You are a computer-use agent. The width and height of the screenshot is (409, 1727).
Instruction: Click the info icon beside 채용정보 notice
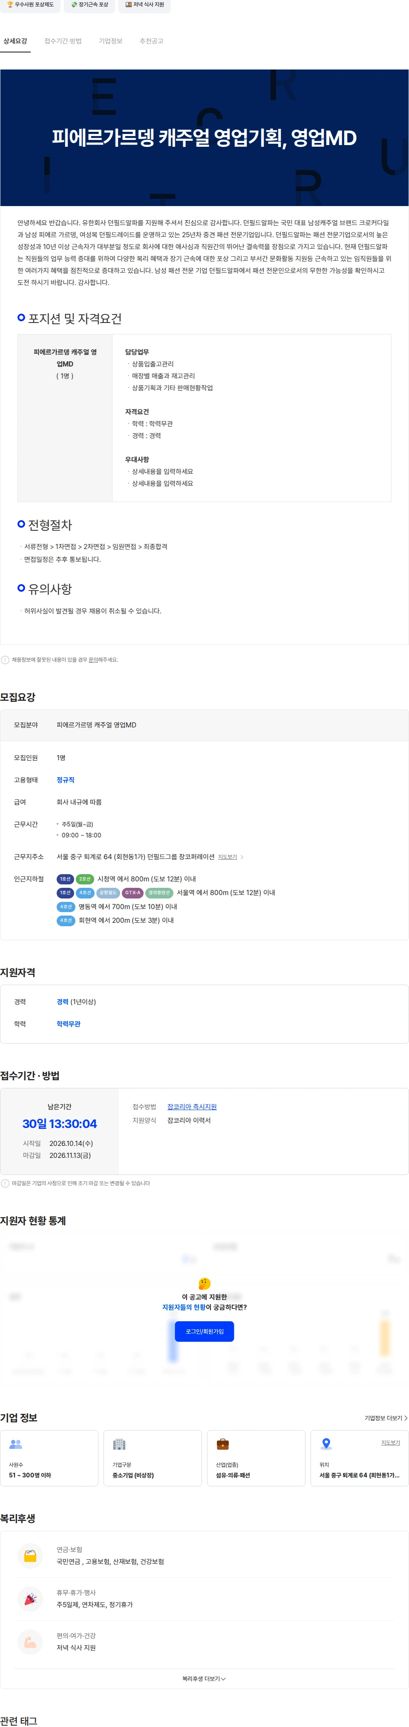[x=6, y=660]
